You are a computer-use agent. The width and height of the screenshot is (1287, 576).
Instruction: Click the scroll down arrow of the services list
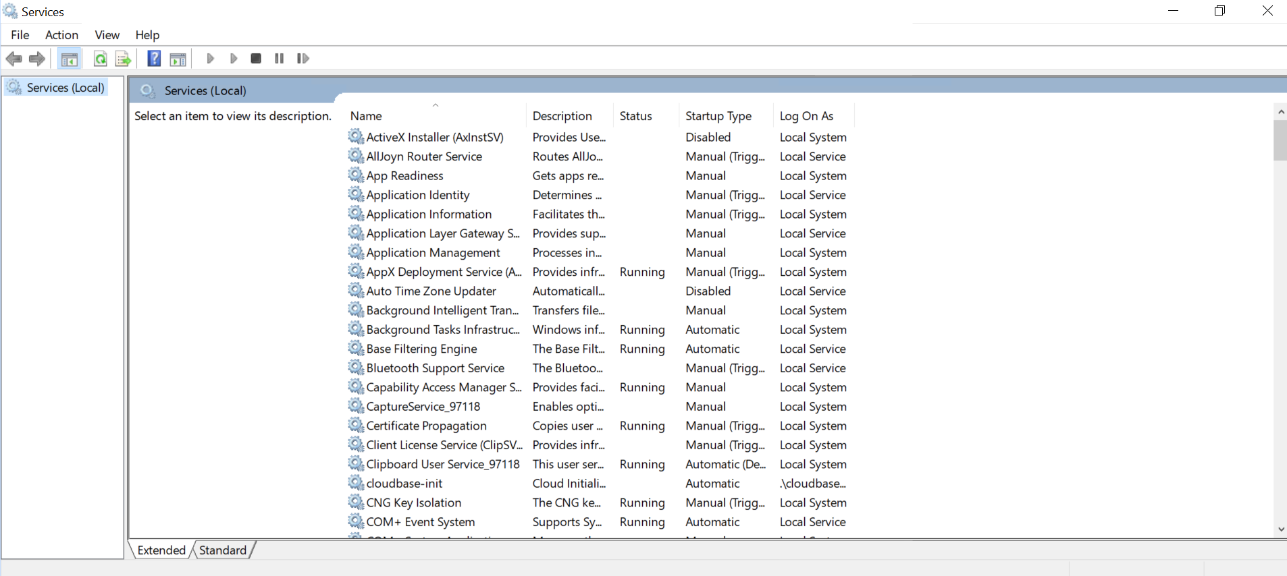1280,529
